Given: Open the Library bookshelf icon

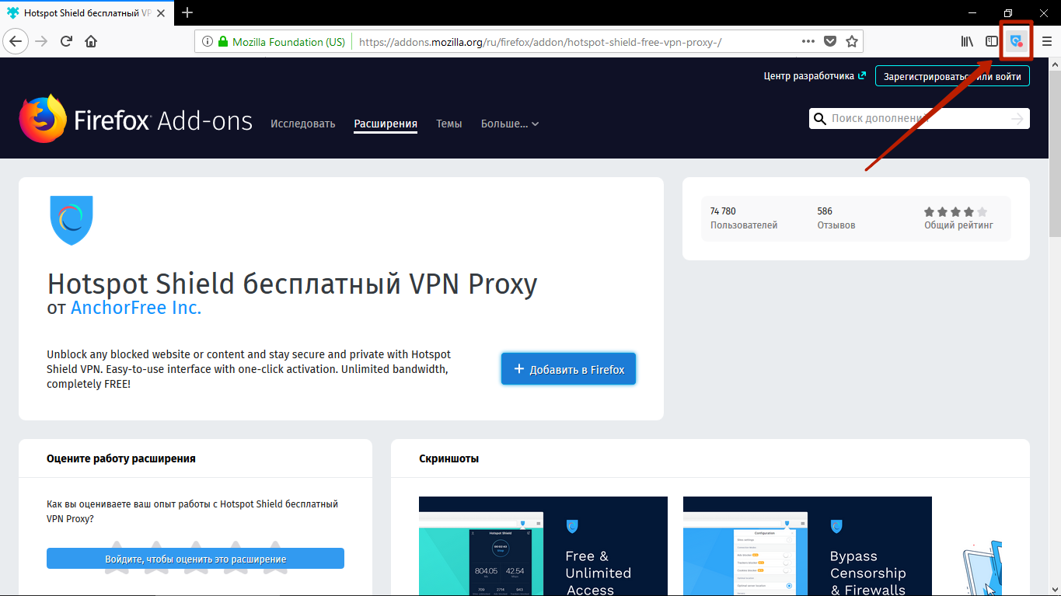Looking at the screenshot, I should pyautogui.click(x=967, y=41).
